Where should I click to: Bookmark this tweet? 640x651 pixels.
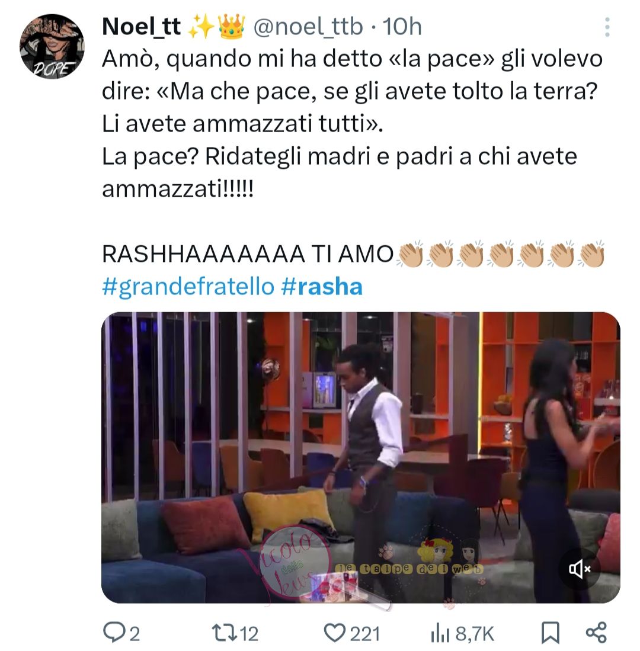551,633
